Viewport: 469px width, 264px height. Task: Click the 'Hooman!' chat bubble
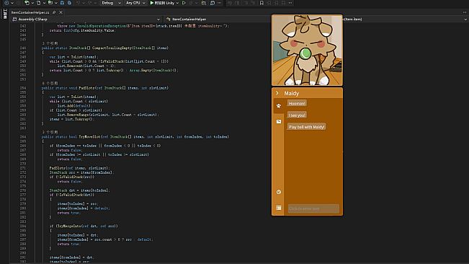[297, 103]
